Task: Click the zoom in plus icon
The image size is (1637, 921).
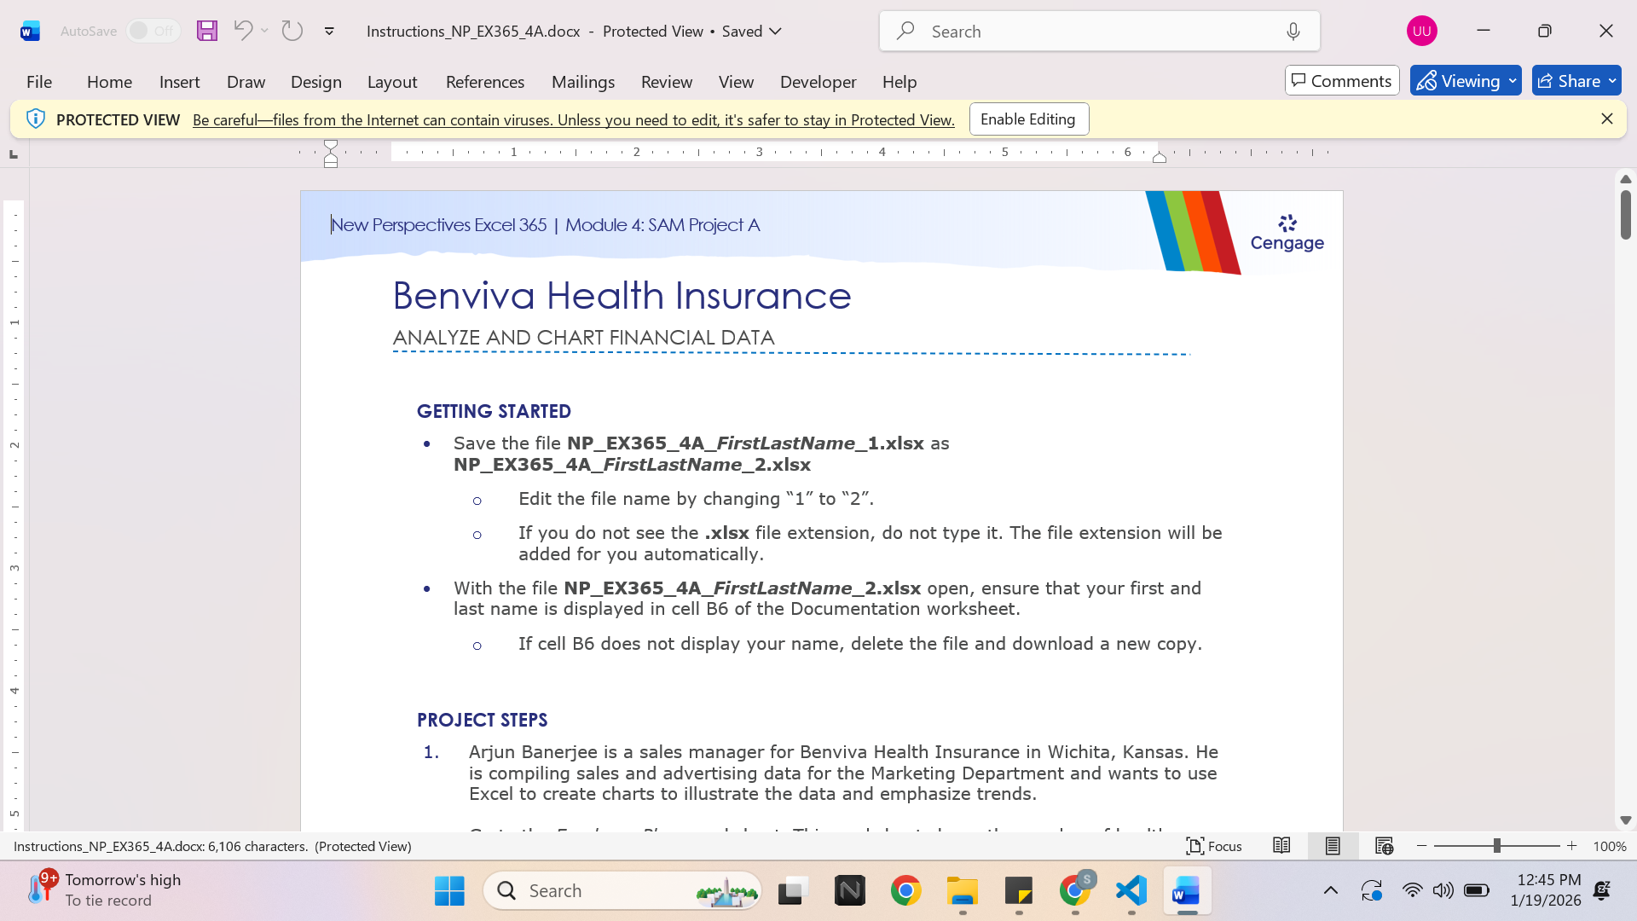Action: [1572, 846]
